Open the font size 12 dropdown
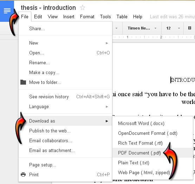 tap(173, 28)
